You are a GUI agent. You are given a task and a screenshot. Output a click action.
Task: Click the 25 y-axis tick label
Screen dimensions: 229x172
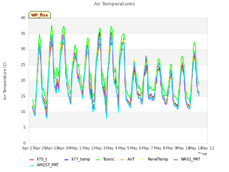(23, 64)
